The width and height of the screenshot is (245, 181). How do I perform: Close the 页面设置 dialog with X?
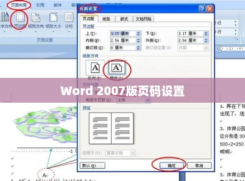click(210, 9)
